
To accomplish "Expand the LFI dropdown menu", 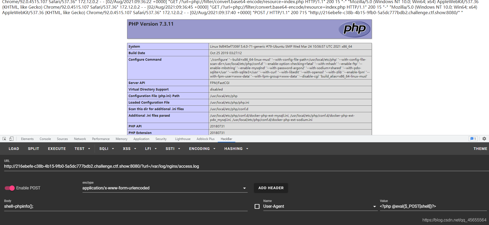I will click(151, 149).
